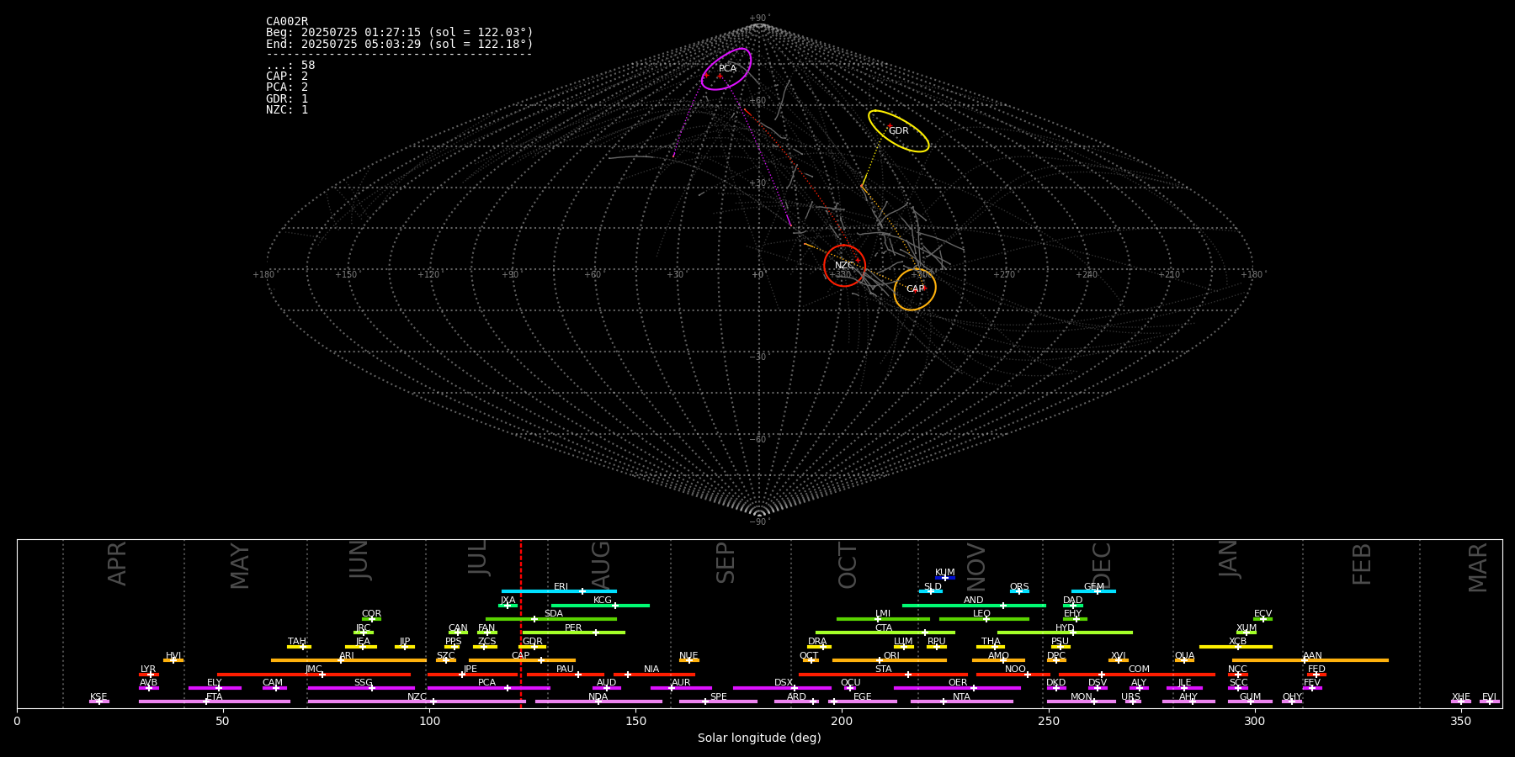Click the SEP month label
This screenshot has height=757, width=1515.
coord(726,563)
